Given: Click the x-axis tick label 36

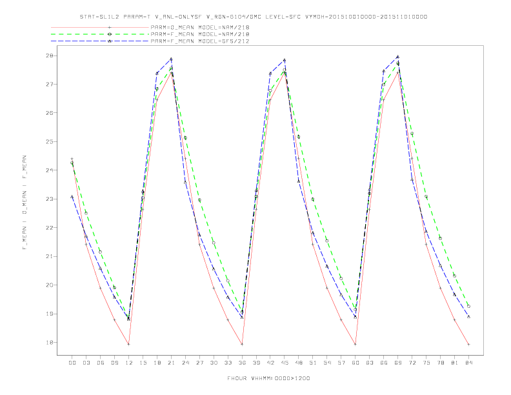Looking at the screenshot, I should coord(242,363).
